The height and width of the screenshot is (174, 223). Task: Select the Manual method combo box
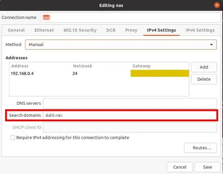tap(121, 45)
